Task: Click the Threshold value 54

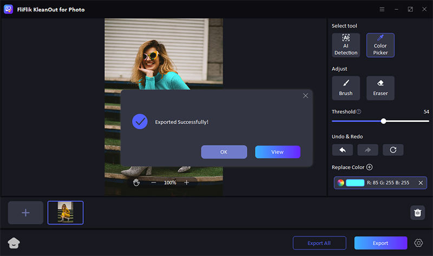Action: [x=427, y=111]
